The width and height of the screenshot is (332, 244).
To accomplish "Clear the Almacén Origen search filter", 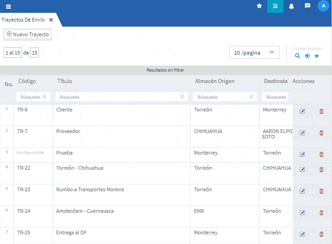I will (251, 97).
